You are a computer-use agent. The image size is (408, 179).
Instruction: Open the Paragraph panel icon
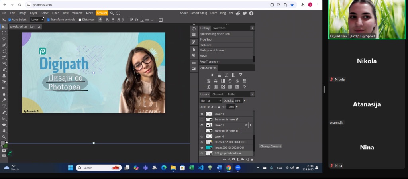[x=194, y=55]
